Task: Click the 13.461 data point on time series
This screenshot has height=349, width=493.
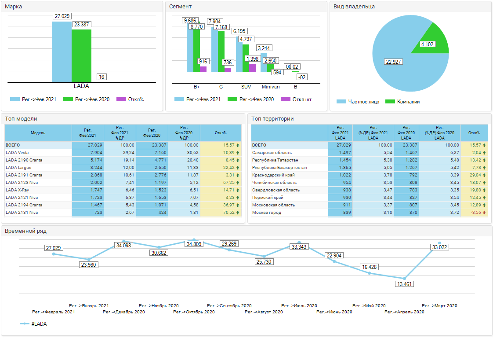Action: coord(404,278)
